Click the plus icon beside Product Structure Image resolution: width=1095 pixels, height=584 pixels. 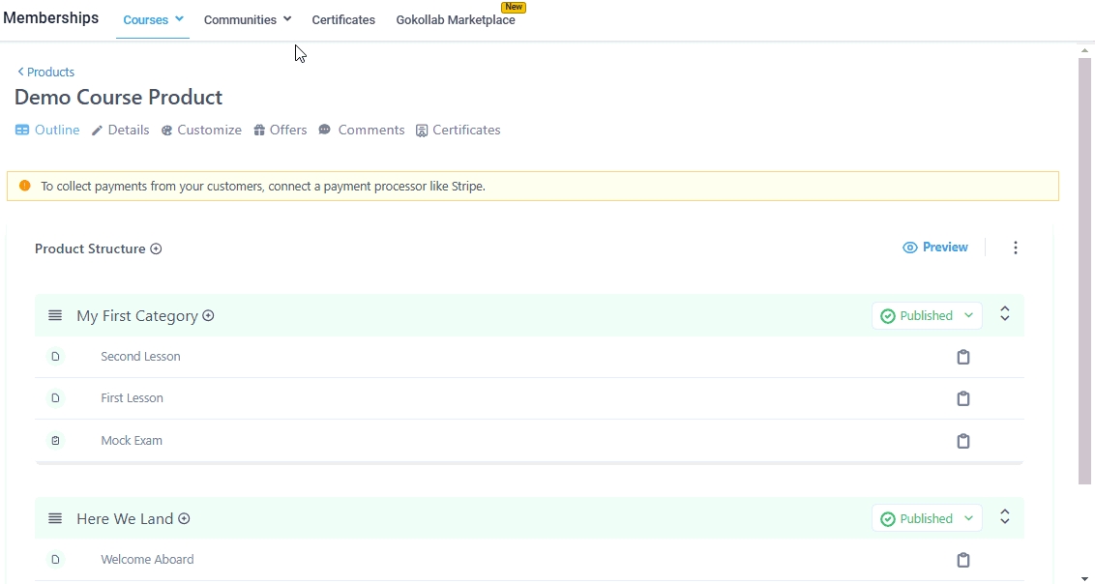(156, 249)
